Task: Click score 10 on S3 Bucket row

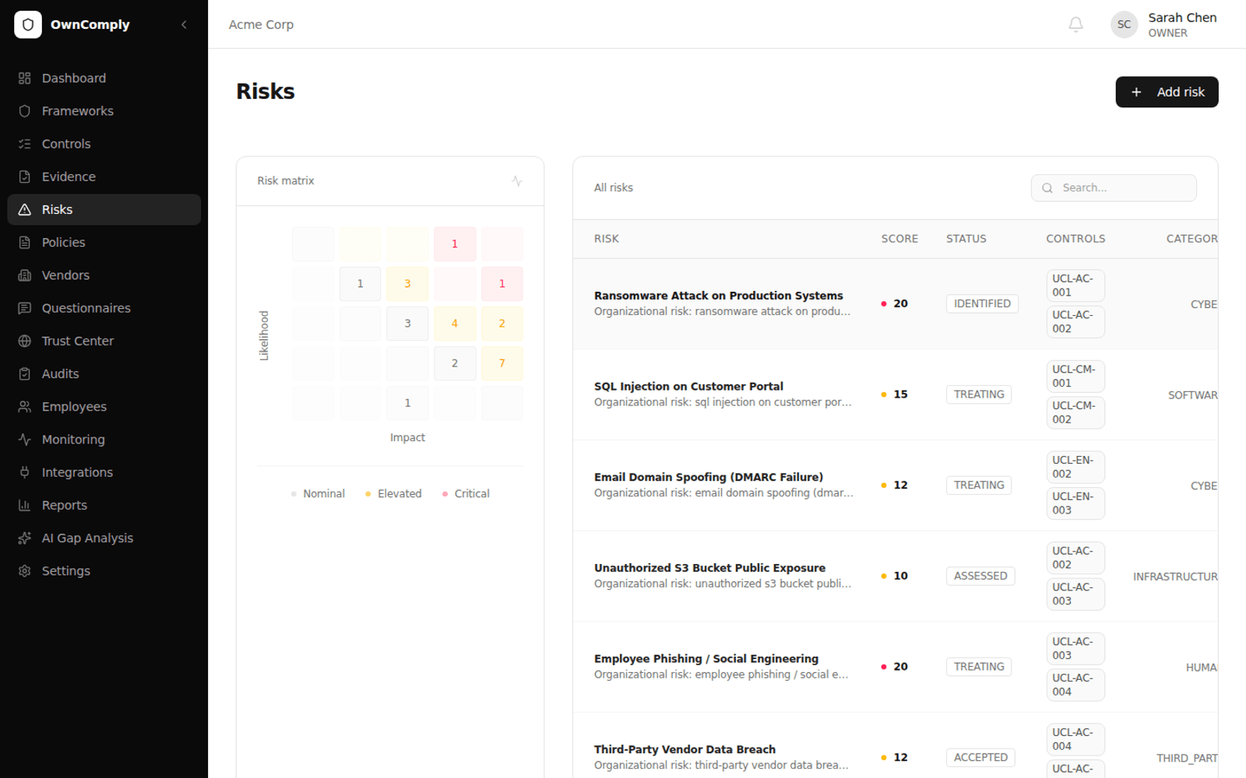Action: point(900,576)
